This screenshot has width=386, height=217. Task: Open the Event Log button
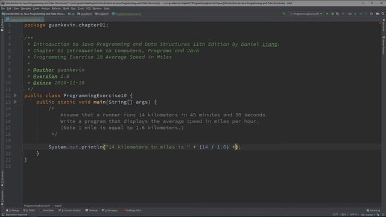(373, 210)
